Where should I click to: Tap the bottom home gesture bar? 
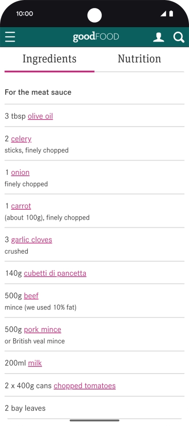(x=94, y=420)
